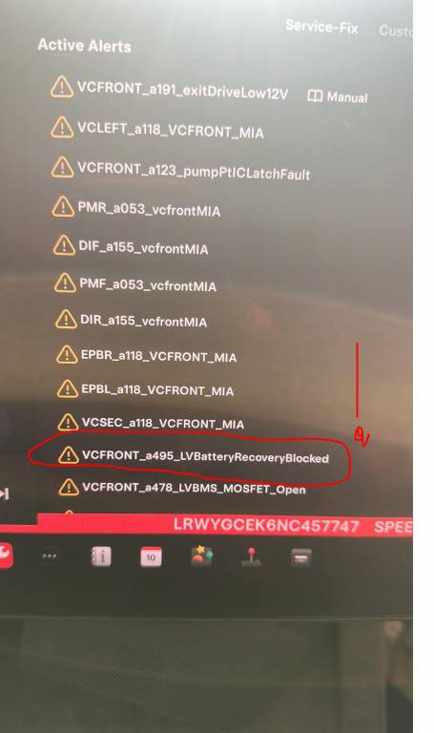Click warning icon beside VCFRONT_a191_exitDriveLow12V
The height and width of the screenshot is (733, 434).
(62, 87)
